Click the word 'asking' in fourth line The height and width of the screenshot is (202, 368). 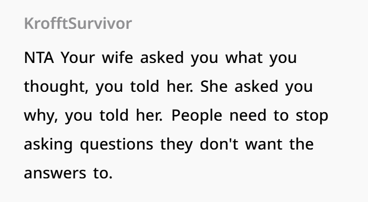pos(48,144)
